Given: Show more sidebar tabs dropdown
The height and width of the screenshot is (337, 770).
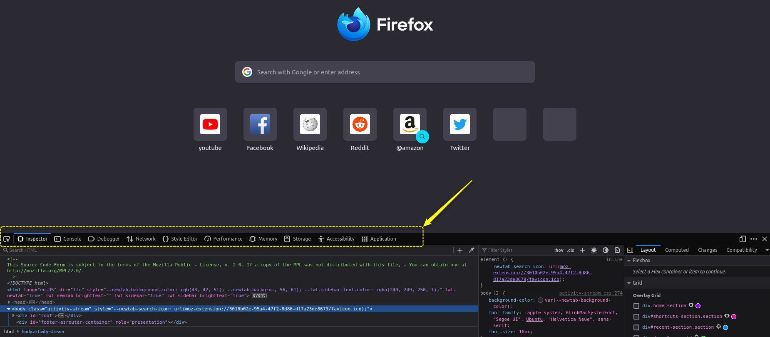Looking at the screenshot, I should (x=767, y=250).
